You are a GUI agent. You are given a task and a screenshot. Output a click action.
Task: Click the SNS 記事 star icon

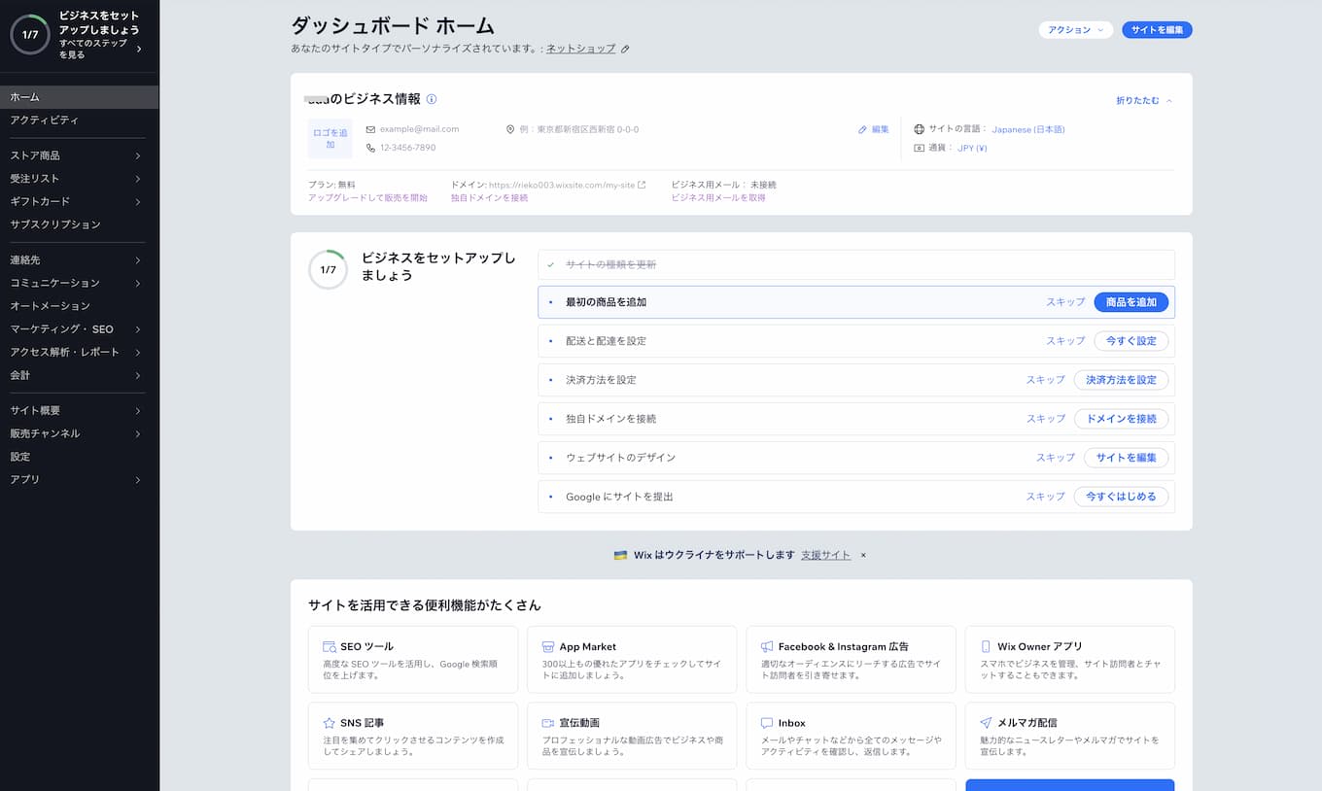(x=329, y=723)
